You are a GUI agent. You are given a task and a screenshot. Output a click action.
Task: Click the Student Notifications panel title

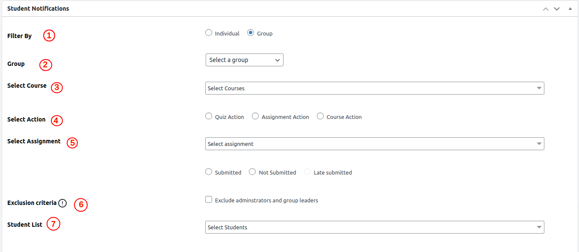tap(38, 9)
